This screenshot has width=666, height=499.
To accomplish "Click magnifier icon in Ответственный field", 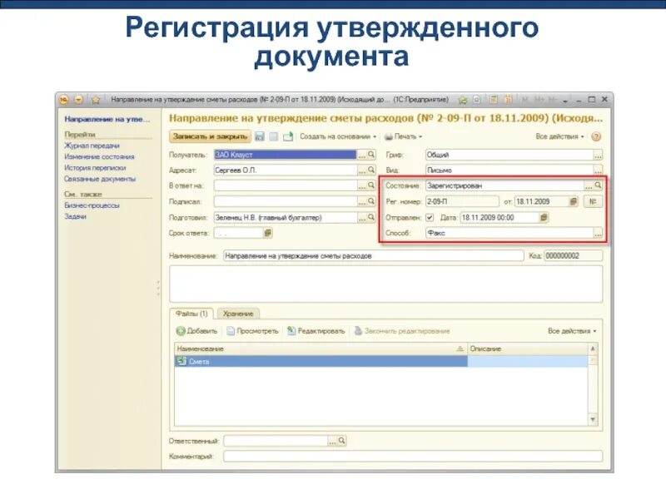I will tap(342, 441).
